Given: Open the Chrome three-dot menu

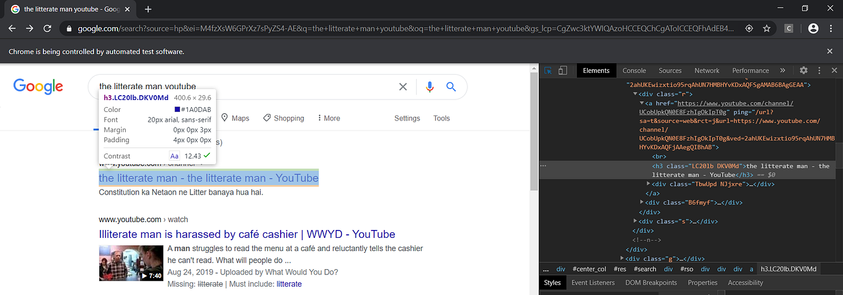Looking at the screenshot, I should 832,28.
